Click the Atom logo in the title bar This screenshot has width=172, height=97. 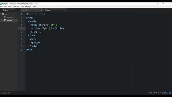coord(1,4)
